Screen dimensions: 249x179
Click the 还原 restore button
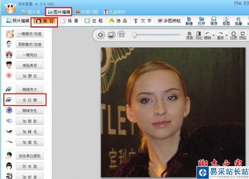coord(233,35)
